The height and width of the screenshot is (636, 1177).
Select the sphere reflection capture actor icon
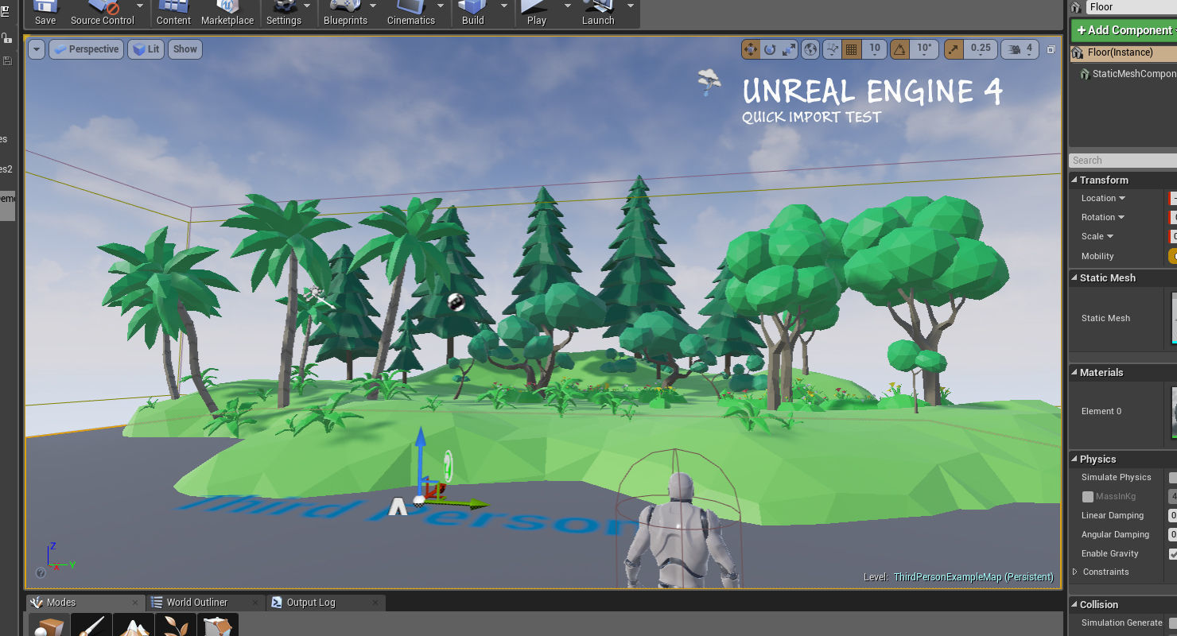coord(456,301)
